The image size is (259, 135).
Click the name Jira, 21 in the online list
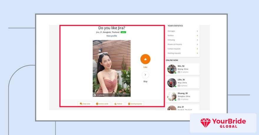point(181,107)
